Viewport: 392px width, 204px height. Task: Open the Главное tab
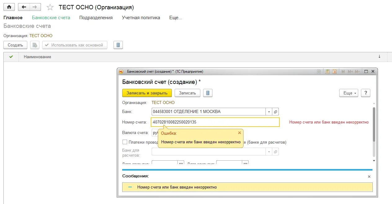click(13, 18)
